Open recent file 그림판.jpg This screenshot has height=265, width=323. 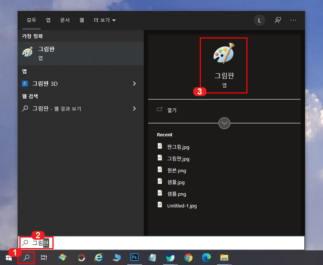(178, 159)
